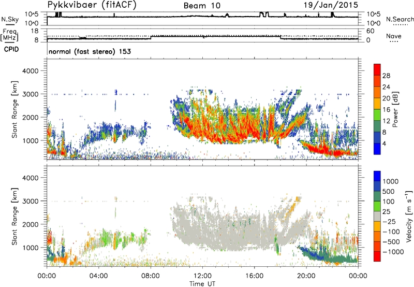
Task: Click the '60' Nave axis label
Action: coord(370,31)
